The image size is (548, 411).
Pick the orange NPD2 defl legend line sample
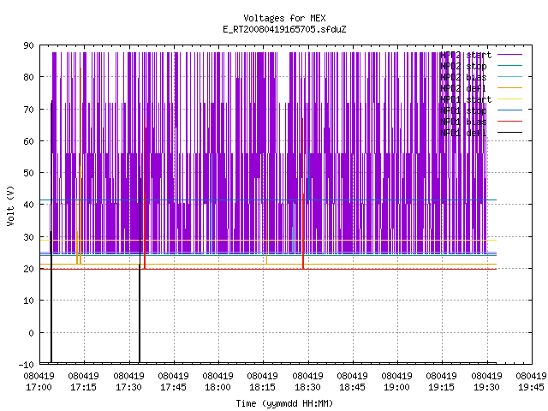click(x=509, y=87)
